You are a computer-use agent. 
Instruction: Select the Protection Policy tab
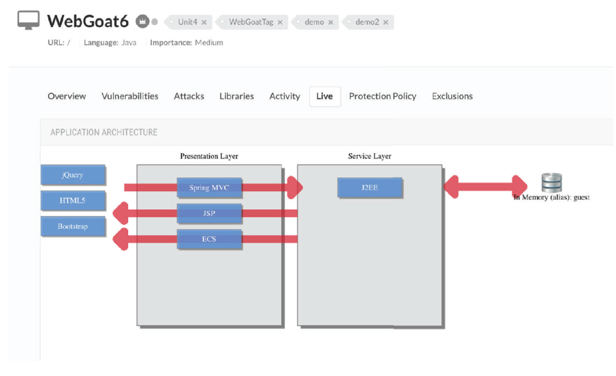[382, 96]
